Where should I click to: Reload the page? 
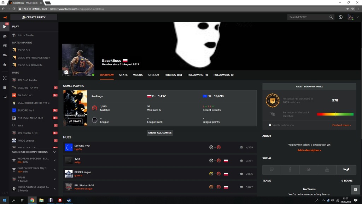click(14, 9)
